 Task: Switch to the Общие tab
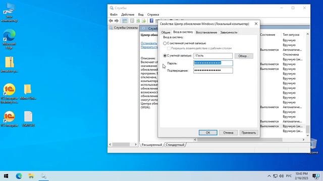(166, 32)
